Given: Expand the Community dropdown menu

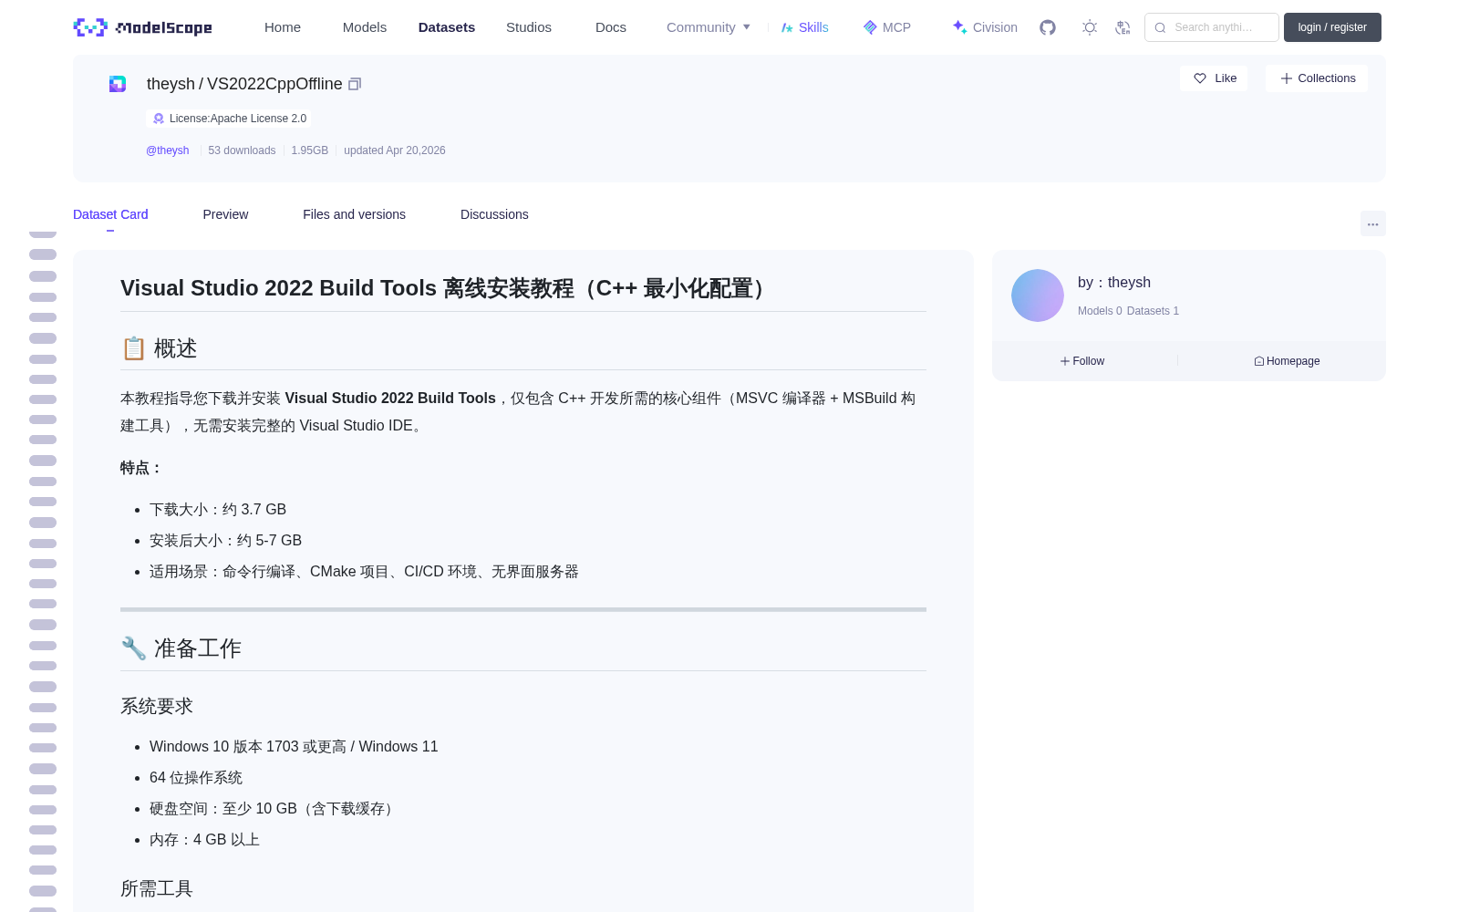Looking at the screenshot, I should tap(709, 27).
